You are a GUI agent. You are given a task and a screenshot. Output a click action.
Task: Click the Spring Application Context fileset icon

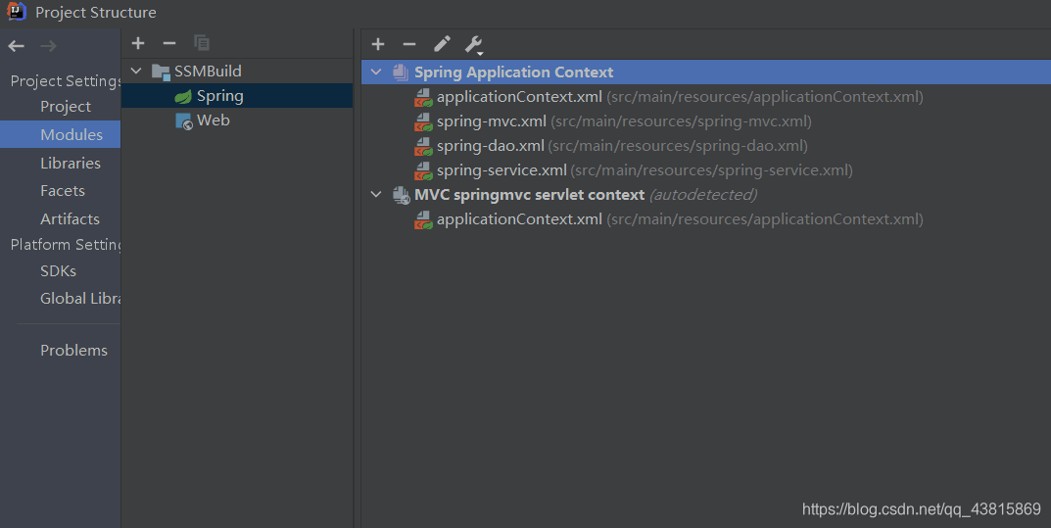(401, 72)
